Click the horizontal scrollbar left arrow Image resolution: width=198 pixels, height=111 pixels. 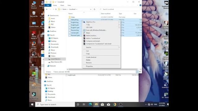(67, 69)
